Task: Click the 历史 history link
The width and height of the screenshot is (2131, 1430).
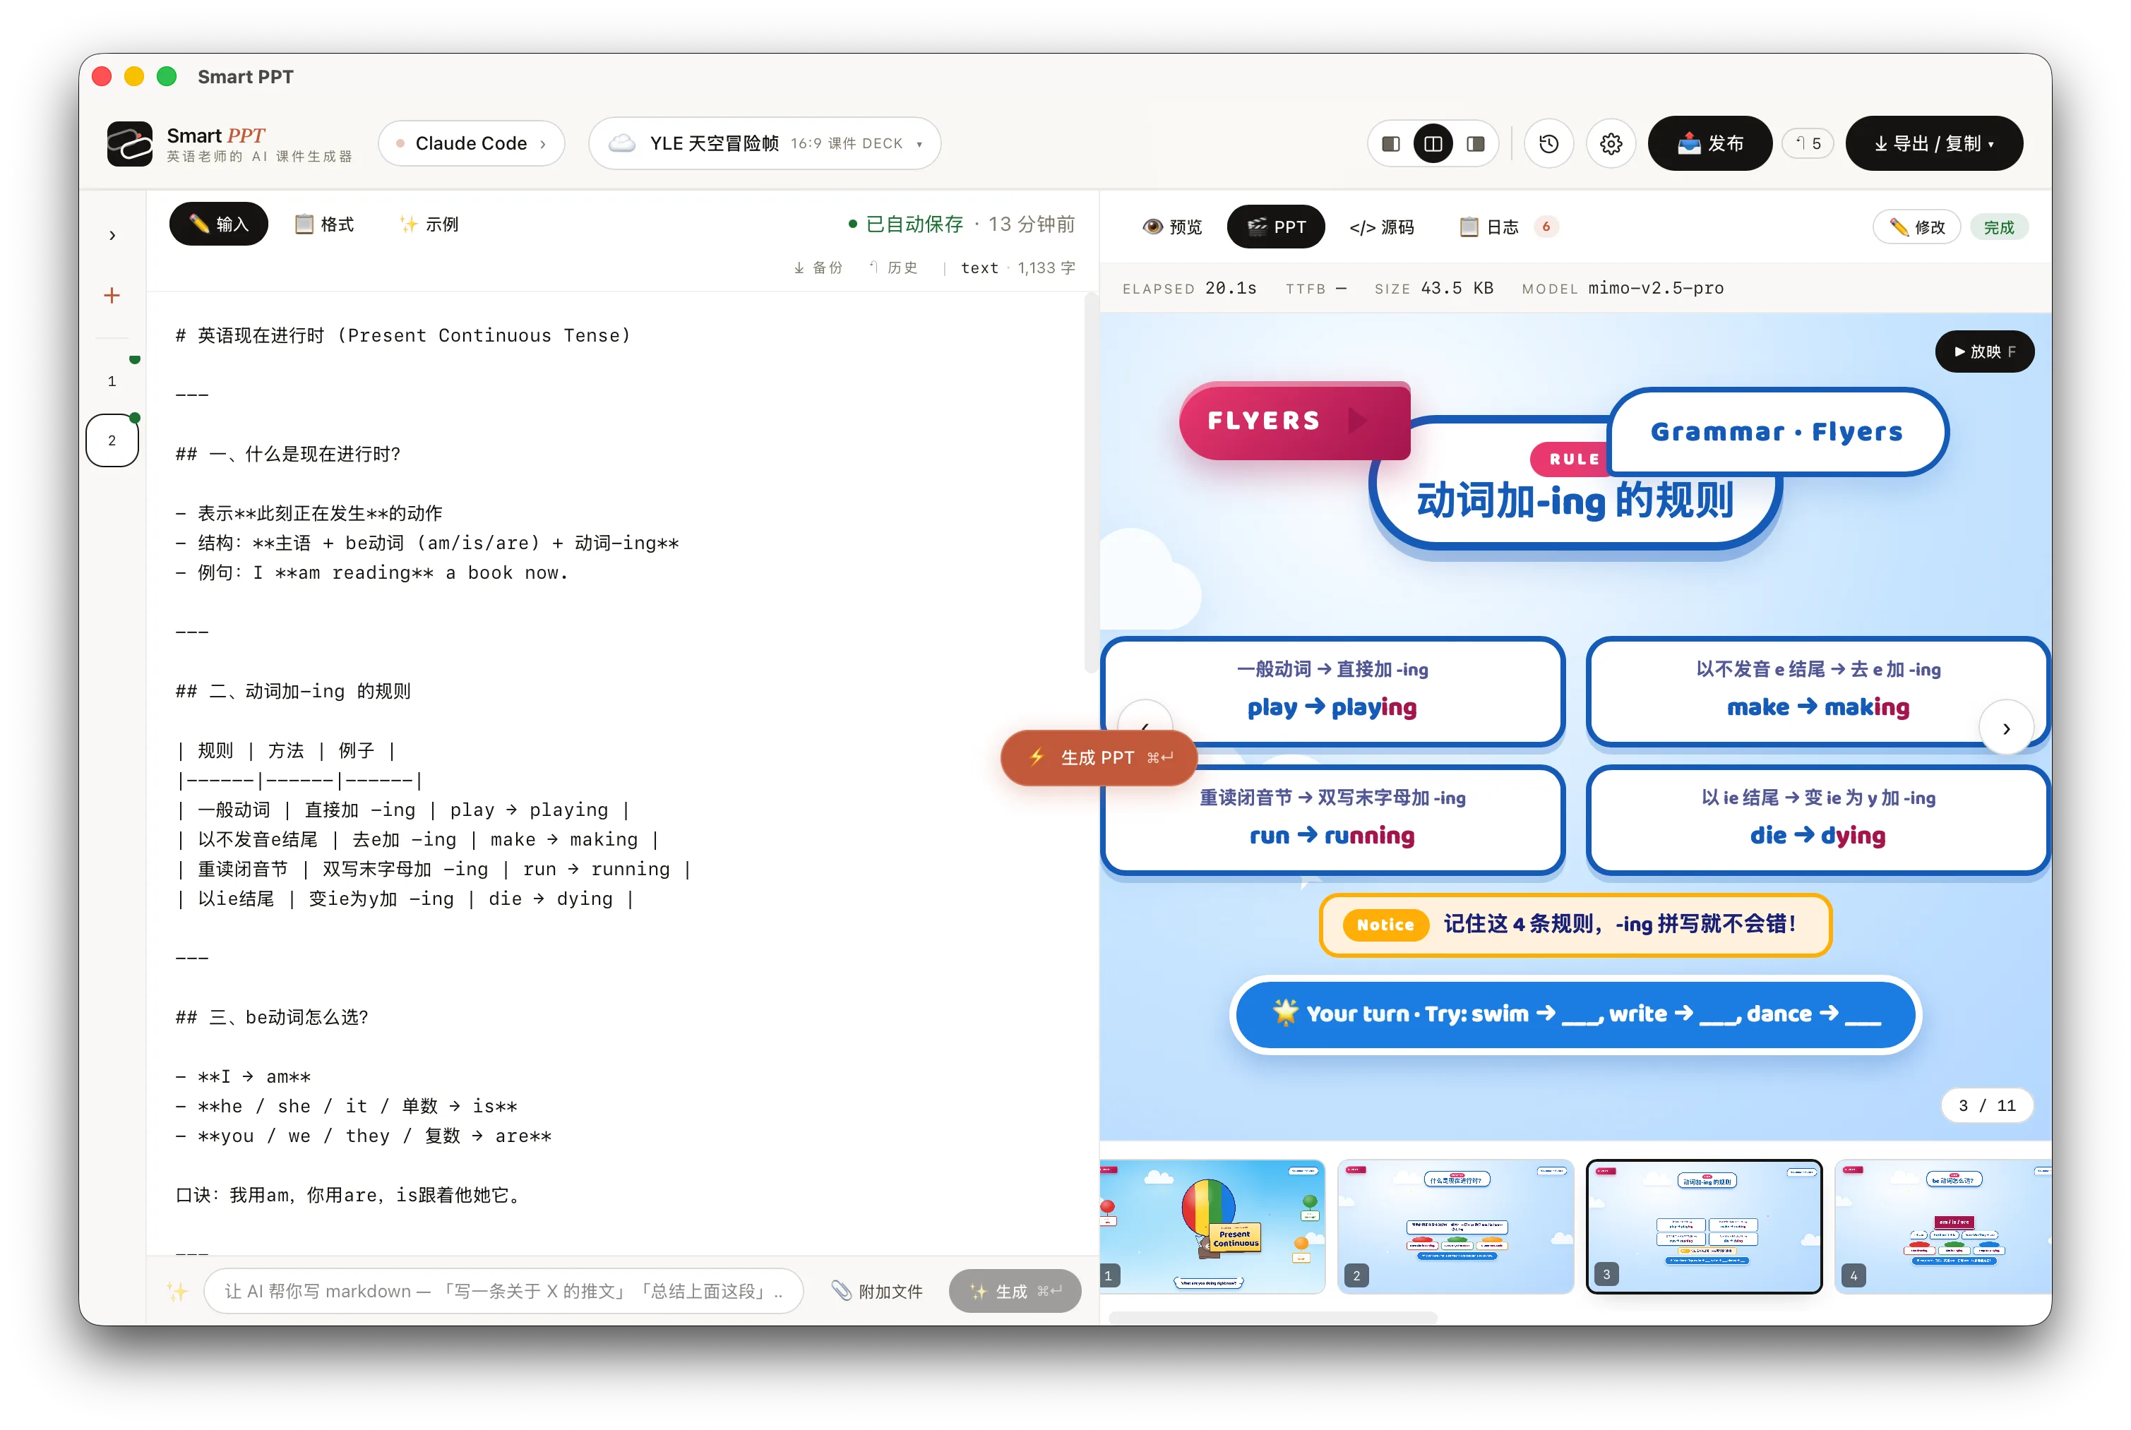Action: pyautogui.click(x=893, y=268)
